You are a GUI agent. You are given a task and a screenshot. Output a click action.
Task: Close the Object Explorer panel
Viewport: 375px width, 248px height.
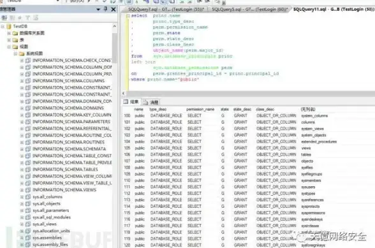click(114, 10)
